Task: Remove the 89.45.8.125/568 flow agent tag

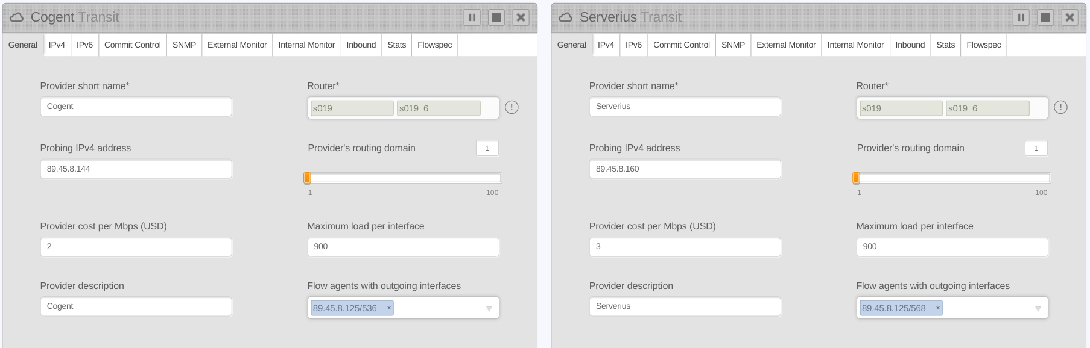Action: pyautogui.click(x=938, y=308)
